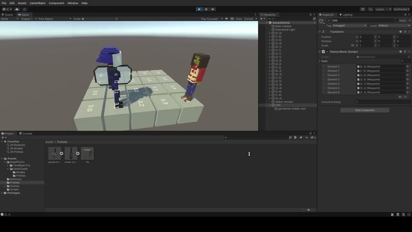Open the cloud services icon
Image resolution: width=412 pixels, height=232 pixels.
pos(17,9)
